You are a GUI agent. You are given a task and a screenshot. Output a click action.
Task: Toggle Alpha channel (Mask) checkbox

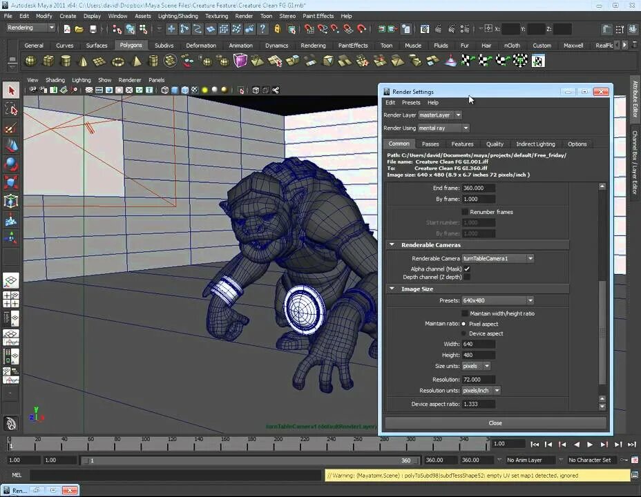[x=466, y=269]
